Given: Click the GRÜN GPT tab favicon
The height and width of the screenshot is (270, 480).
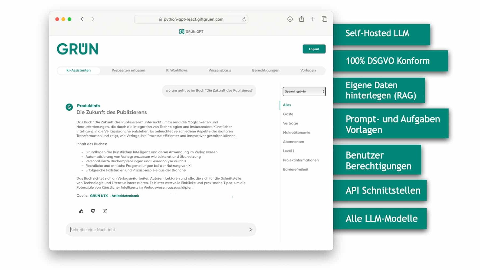Looking at the screenshot, I should tap(182, 32).
